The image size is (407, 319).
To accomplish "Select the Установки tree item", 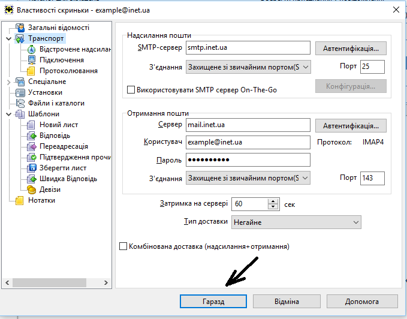I will pyautogui.click(x=45, y=92).
